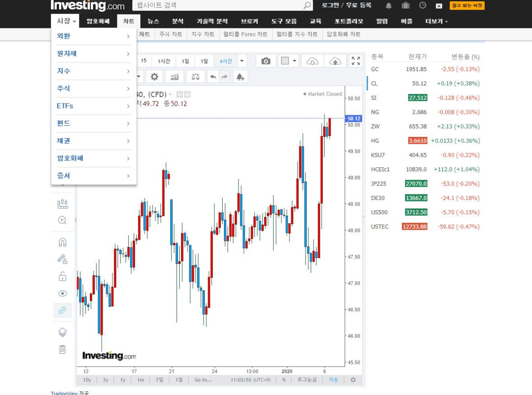Toggle log scale (로그눈금)
This screenshot has width=532, height=395.
coord(307,380)
